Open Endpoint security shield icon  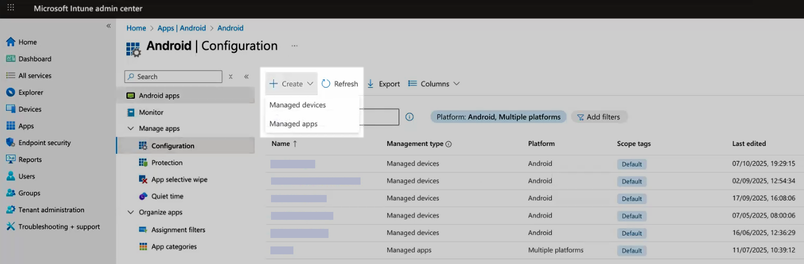[10, 143]
